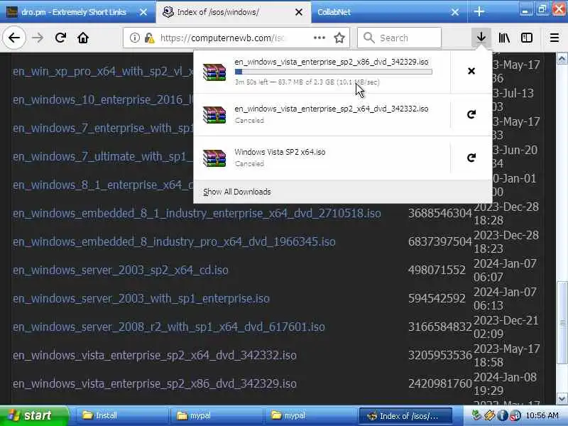This screenshot has width=568, height=426.
Task: Select the file size 3205953536
Action: 440,356
